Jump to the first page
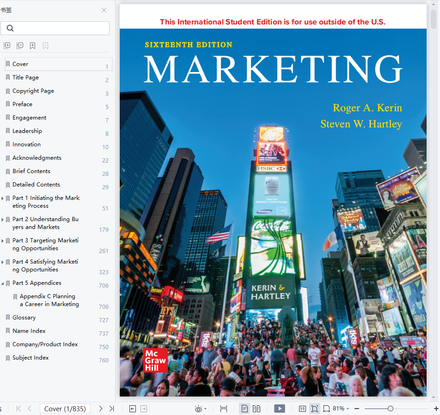The width and height of the screenshot is (440, 415). (18, 409)
